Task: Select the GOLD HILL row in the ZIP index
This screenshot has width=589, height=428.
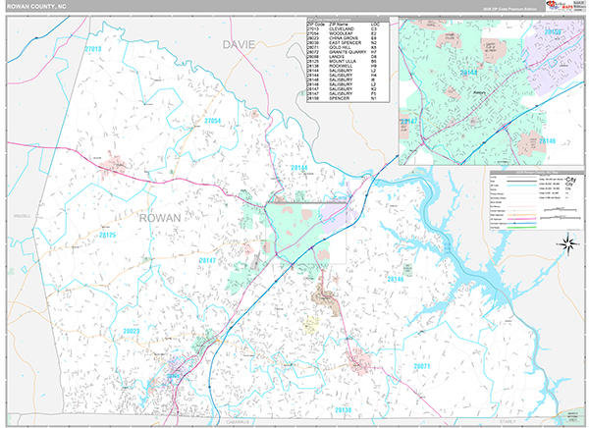Action: (348, 48)
